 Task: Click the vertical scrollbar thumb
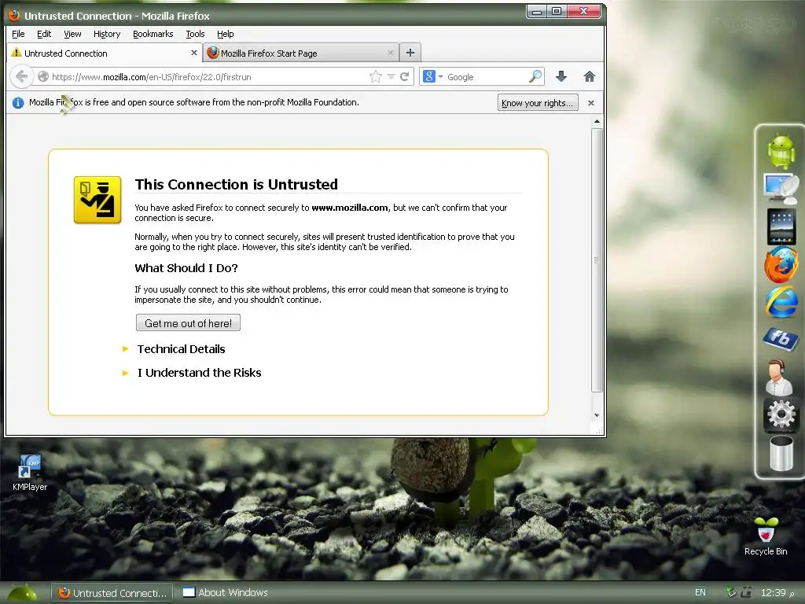click(597, 260)
